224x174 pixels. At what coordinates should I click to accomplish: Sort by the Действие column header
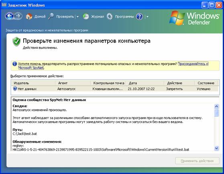179,83
